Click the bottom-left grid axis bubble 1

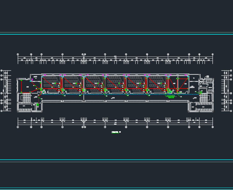[18, 127]
